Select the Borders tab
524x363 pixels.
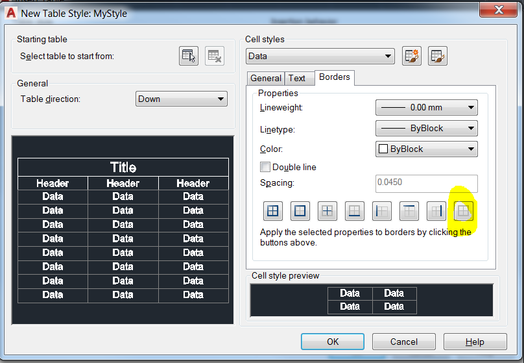(x=335, y=77)
